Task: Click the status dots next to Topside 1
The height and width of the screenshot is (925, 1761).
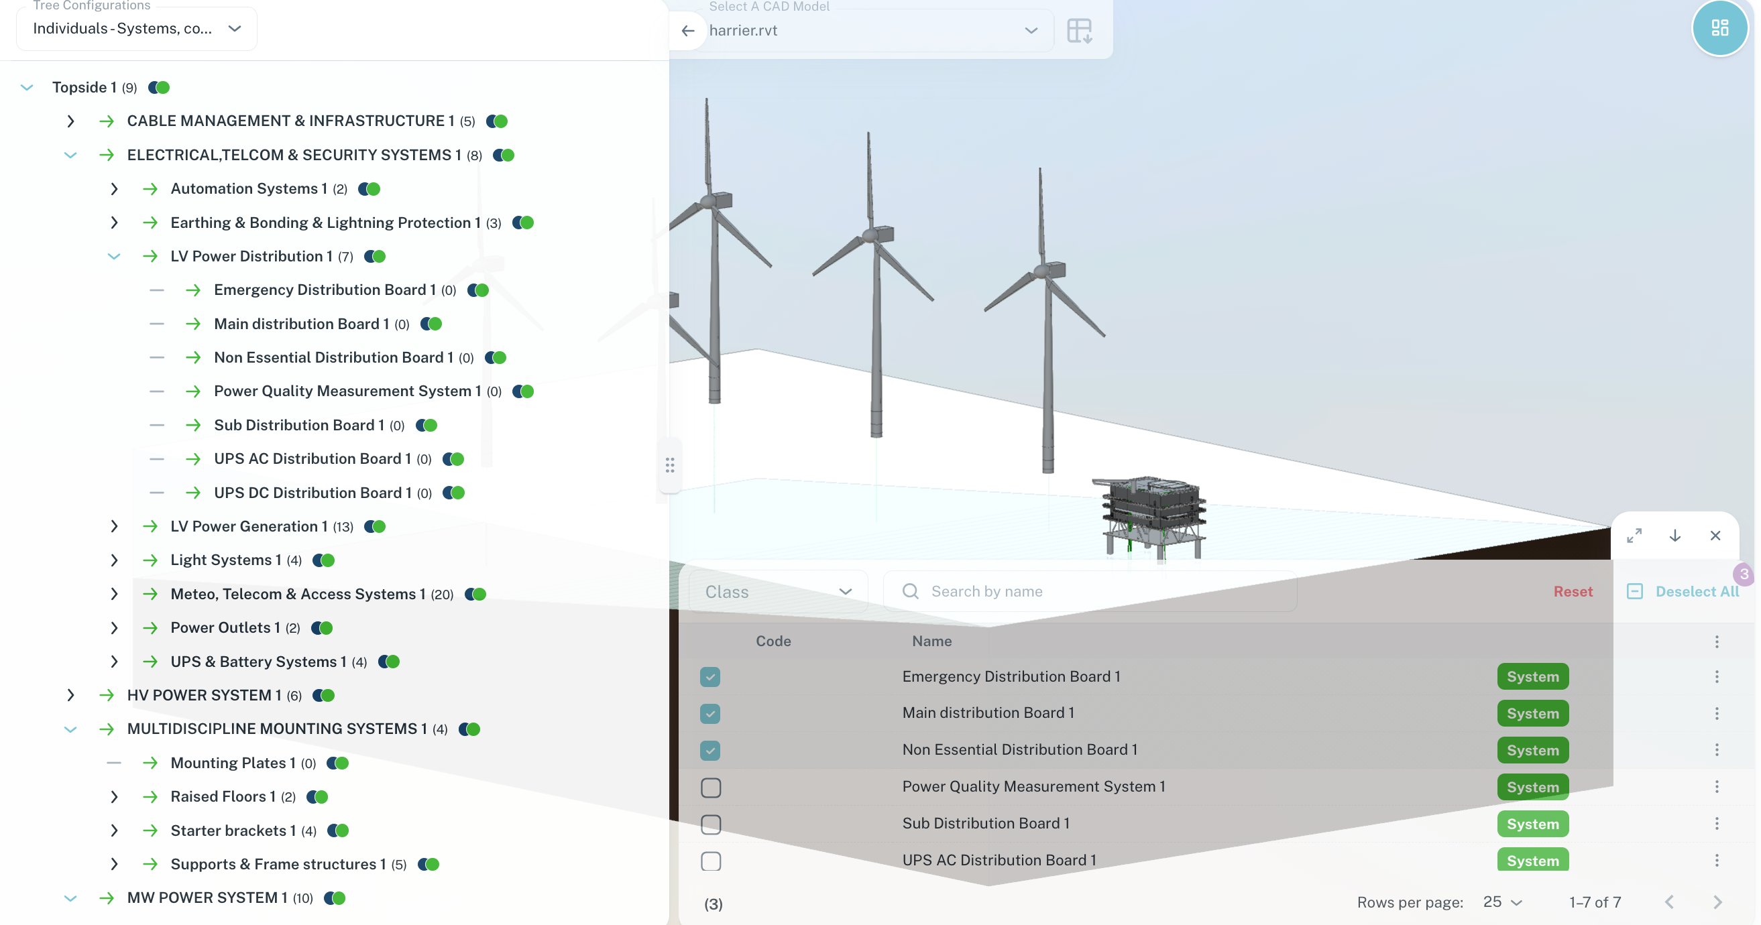Action: tap(159, 87)
